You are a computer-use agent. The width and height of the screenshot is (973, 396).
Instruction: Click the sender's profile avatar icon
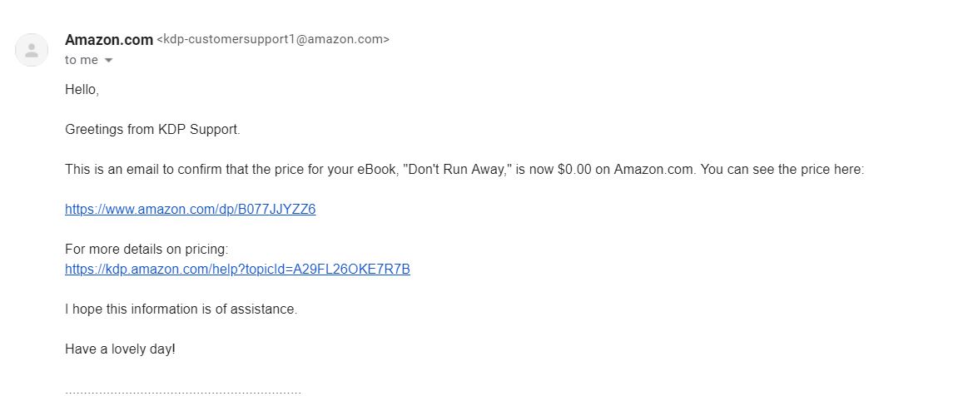[x=32, y=49]
